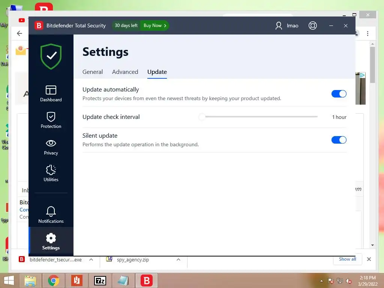
Task: Click the muted volume tray icon
Action: coord(349,281)
